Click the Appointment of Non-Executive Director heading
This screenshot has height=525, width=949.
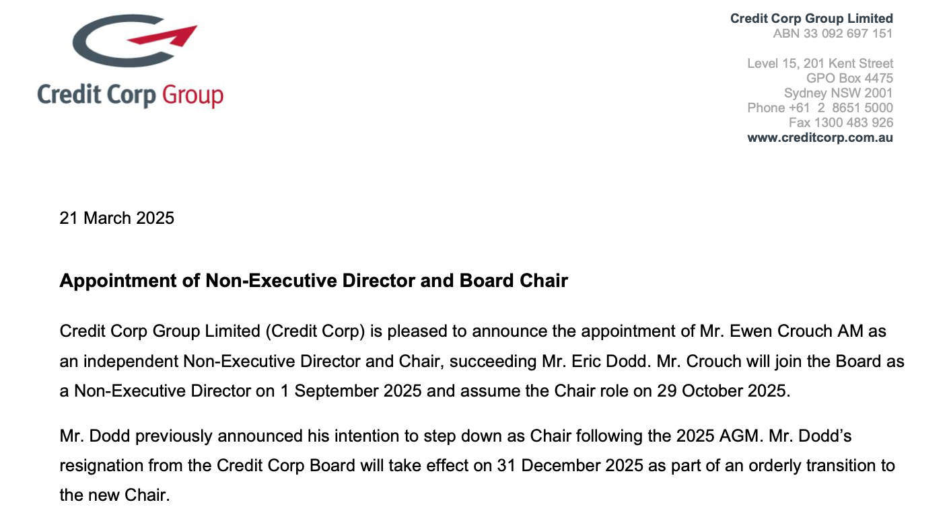[x=314, y=280]
